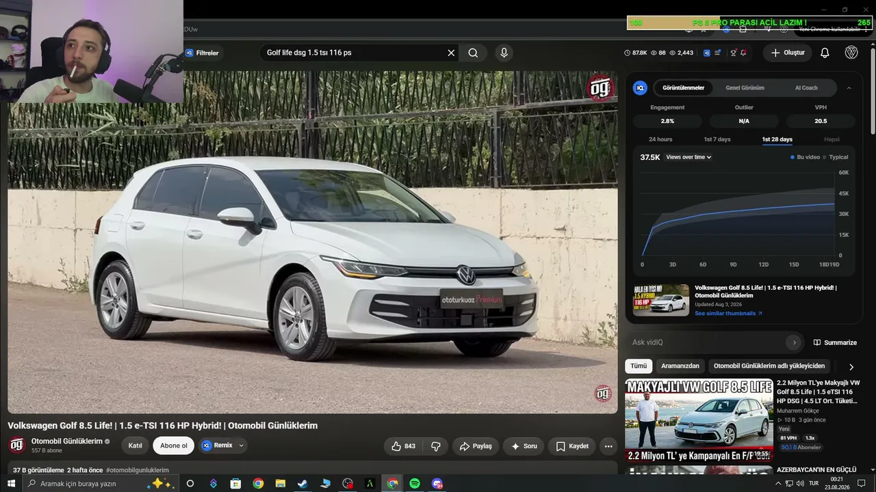The height and width of the screenshot is (492, 876).
Task: Toggle the Bu video chart legend
Action: (806, 157)
